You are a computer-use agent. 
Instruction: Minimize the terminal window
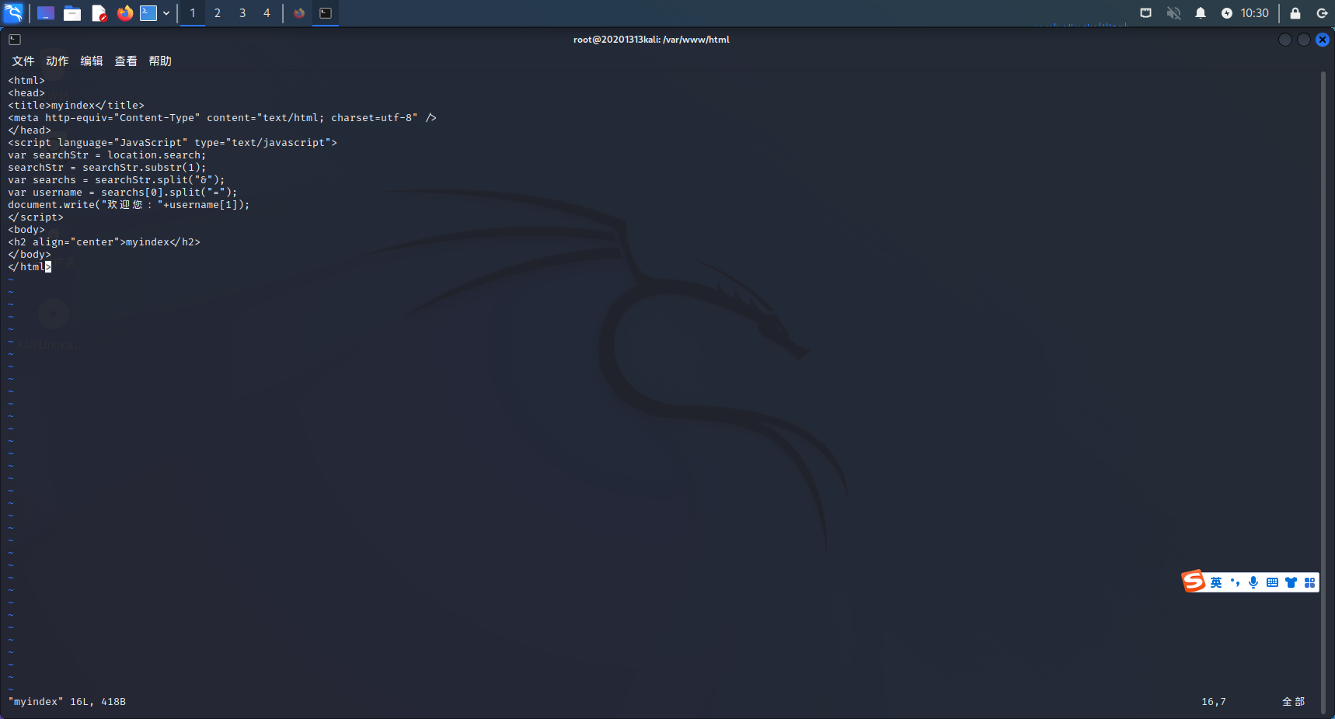(1285, 40)
